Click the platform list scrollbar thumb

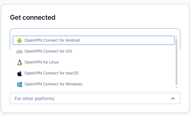176,62
